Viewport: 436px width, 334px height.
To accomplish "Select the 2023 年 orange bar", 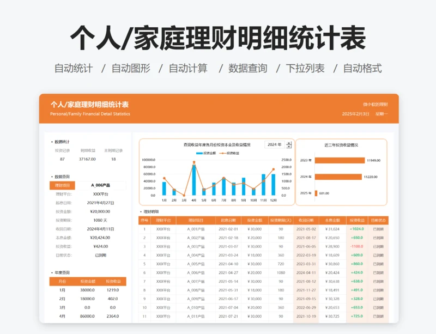I will coord(339,160).
